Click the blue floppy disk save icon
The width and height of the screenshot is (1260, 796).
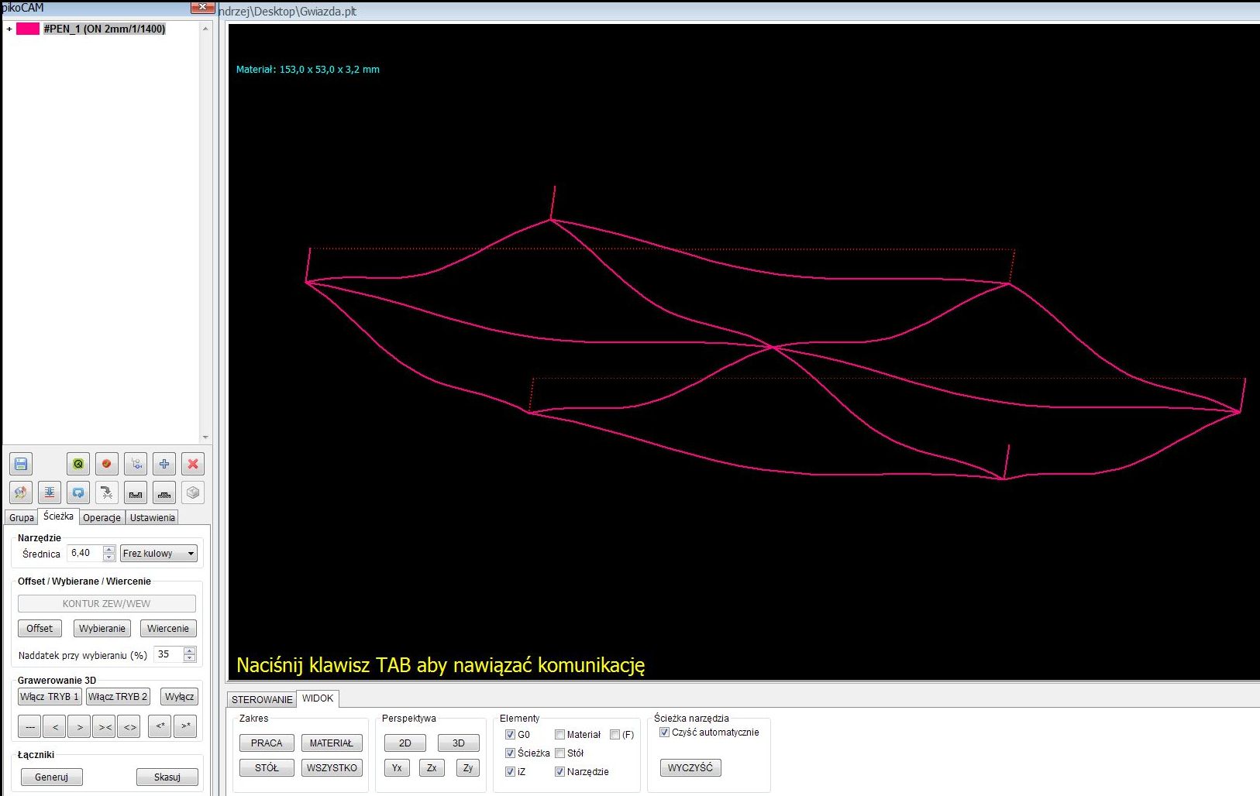(x=21, y=464)
